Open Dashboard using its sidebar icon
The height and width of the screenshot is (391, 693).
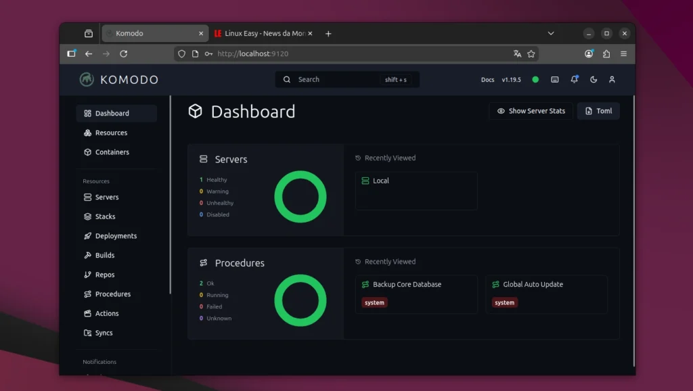coord(87,113)
